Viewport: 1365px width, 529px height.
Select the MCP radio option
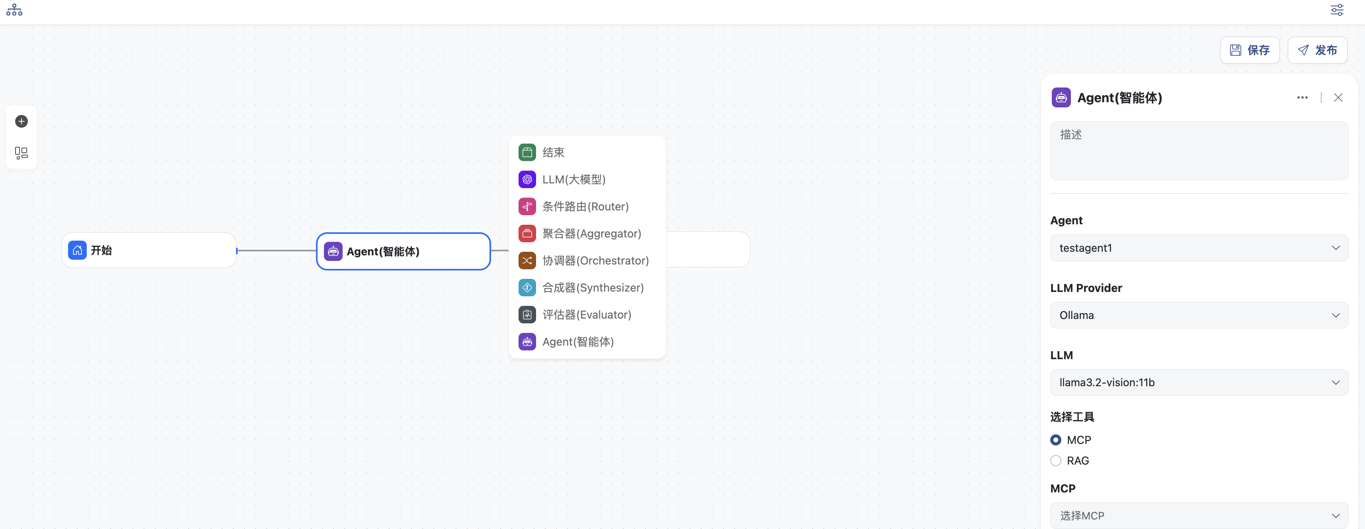(1055, 440)
